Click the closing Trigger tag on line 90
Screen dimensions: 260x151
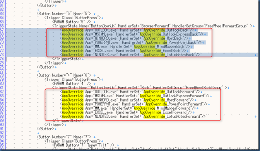click(x=54, y=125)
